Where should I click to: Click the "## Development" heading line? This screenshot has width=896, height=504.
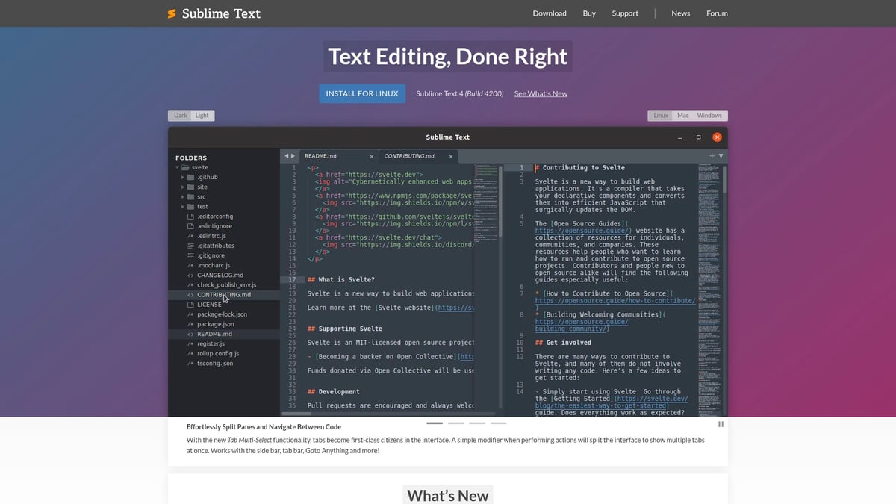tap(335, 391)
